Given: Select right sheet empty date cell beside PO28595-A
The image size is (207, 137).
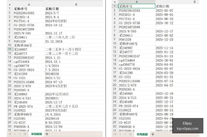Looking at the screenshot, I should (x=177, y=89).
